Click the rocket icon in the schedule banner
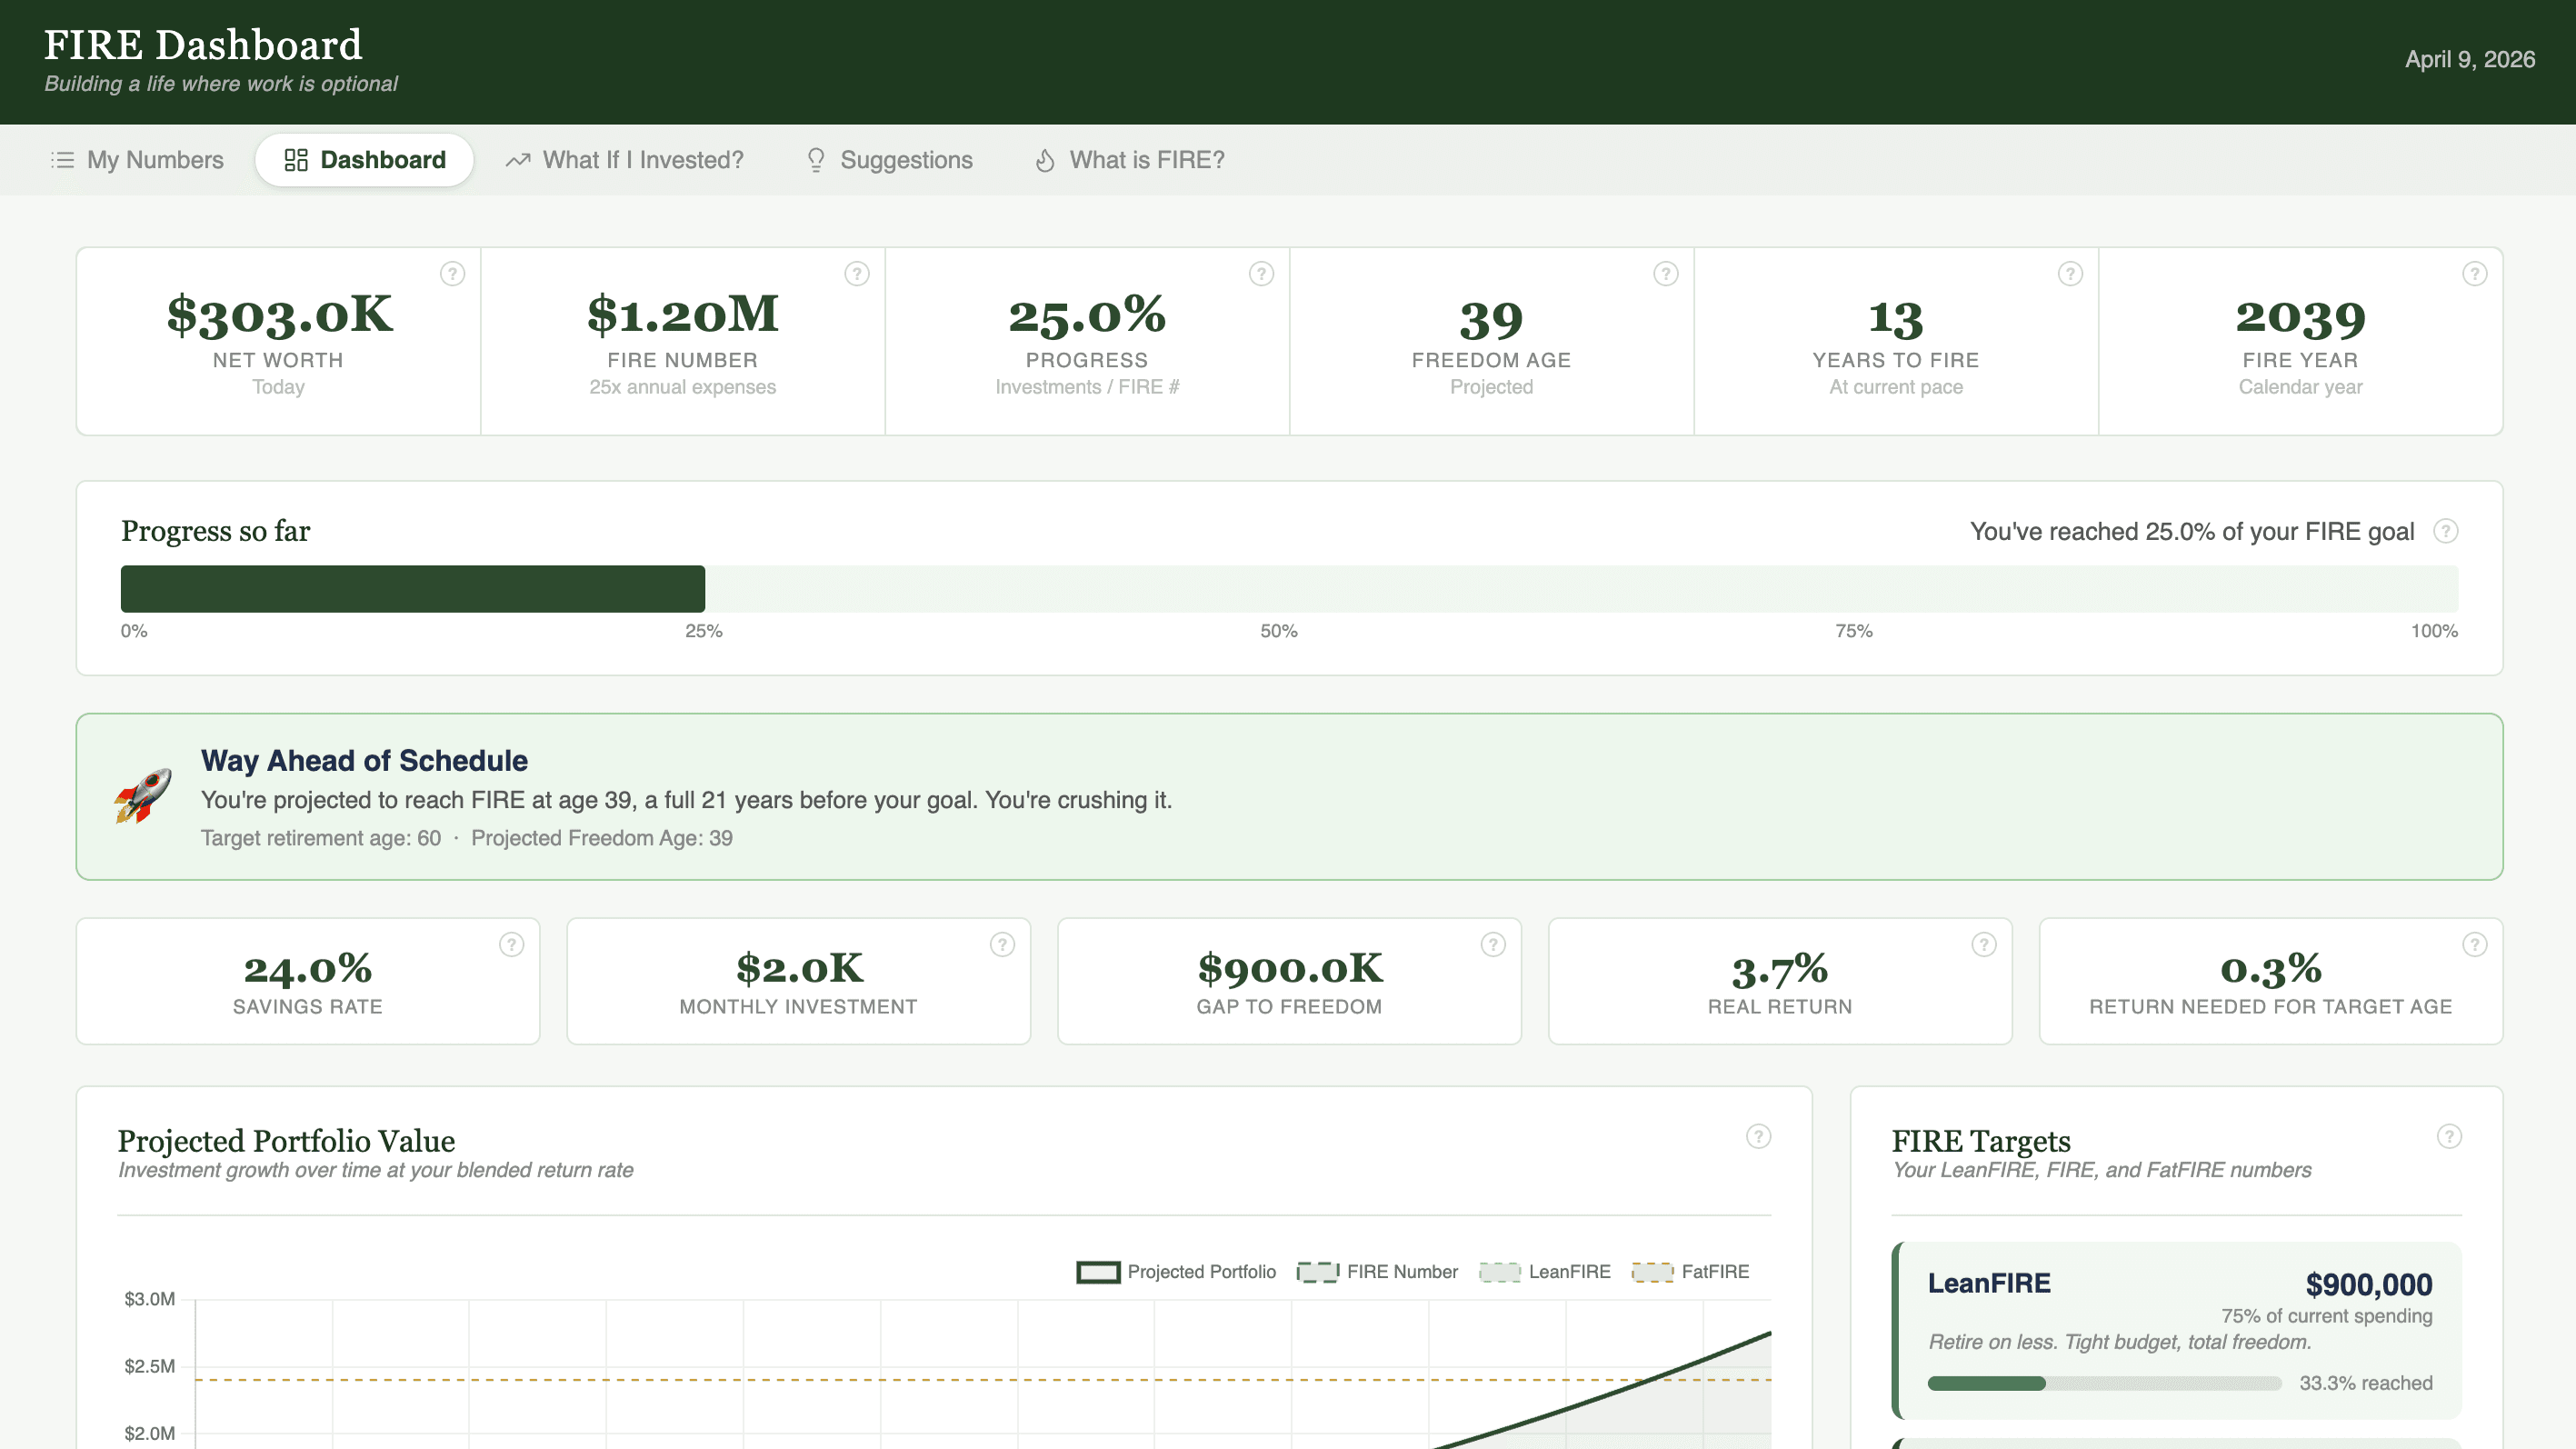 (x=142, y=796)
